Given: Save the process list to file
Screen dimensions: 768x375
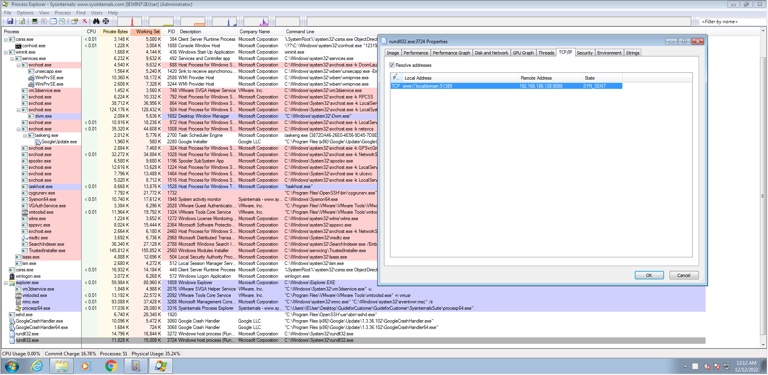Looking at the screenshot, I should (x=10, y=21).
